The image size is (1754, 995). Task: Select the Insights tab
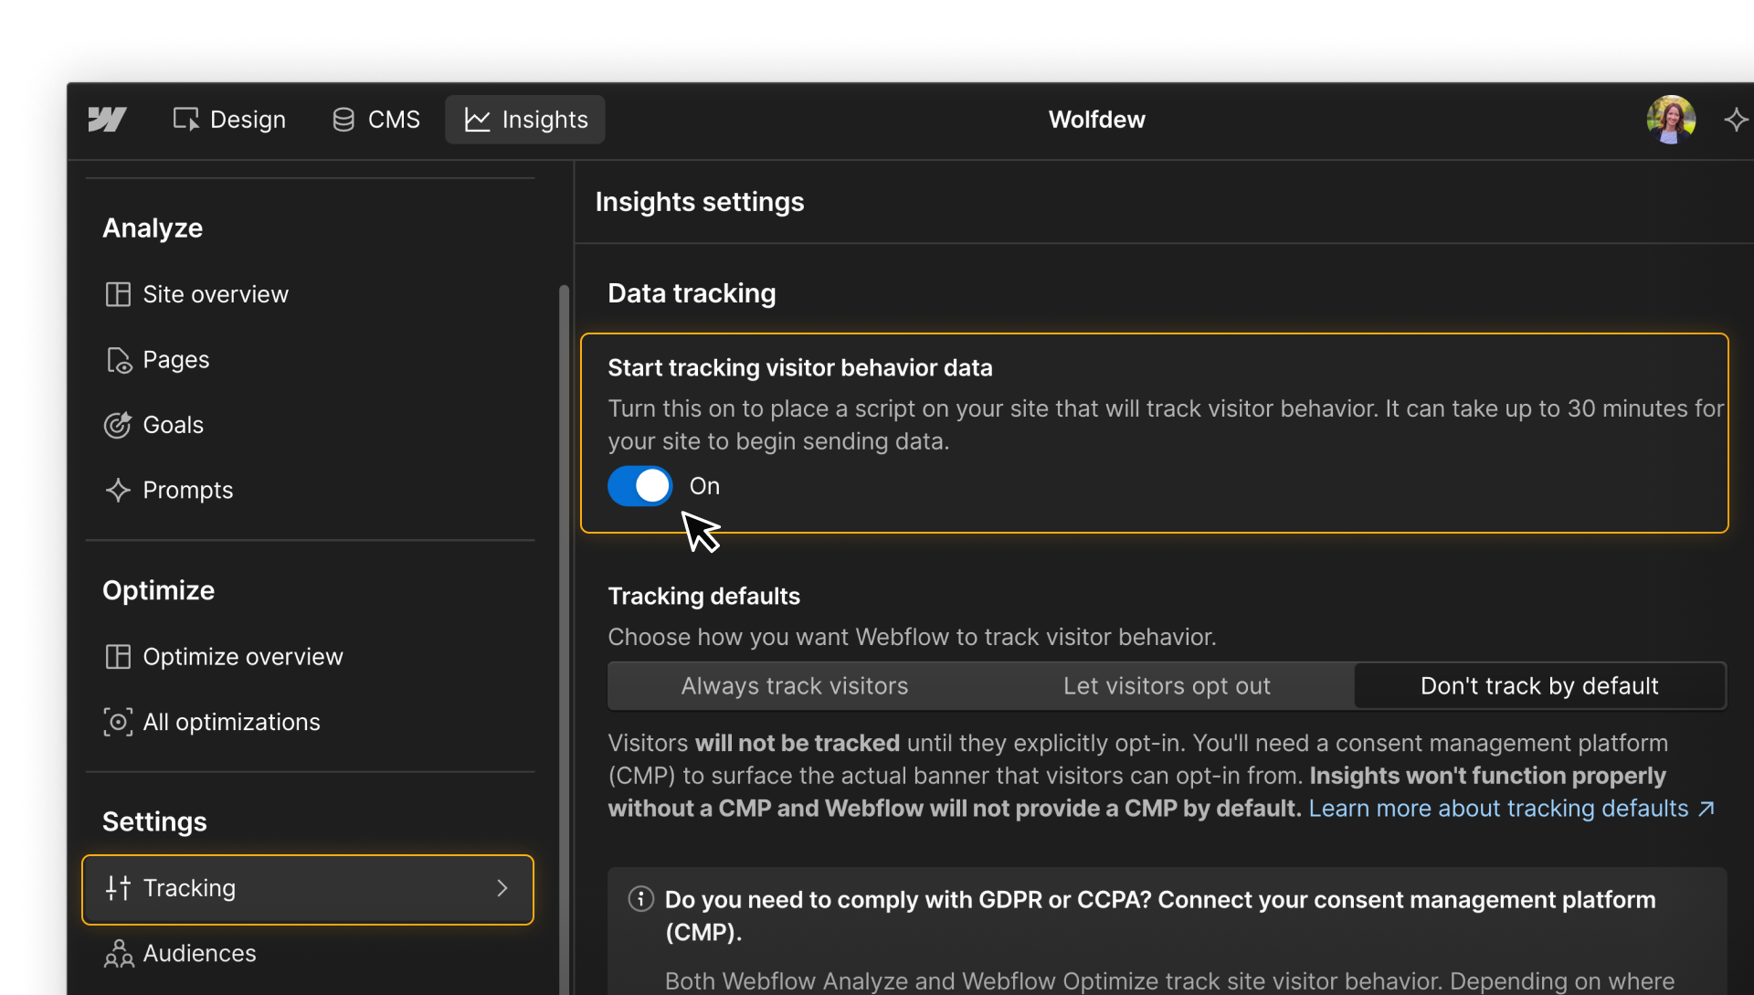coord(525,120)
